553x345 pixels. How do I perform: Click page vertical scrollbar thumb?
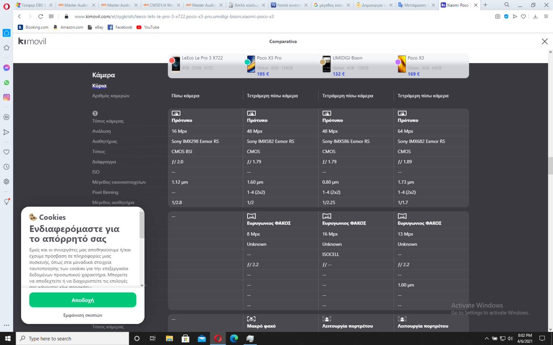click(550, 166)
